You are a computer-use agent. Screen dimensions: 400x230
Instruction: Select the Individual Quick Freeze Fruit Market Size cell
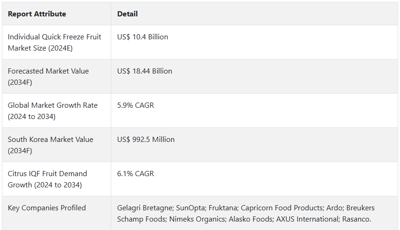click(x=57, y=43)
